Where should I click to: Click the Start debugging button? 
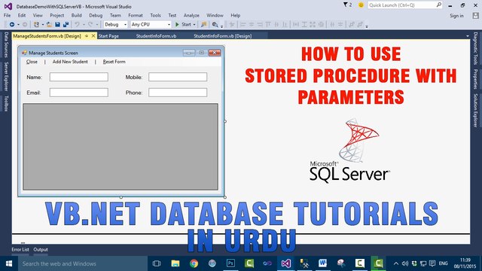coord(183,24)
